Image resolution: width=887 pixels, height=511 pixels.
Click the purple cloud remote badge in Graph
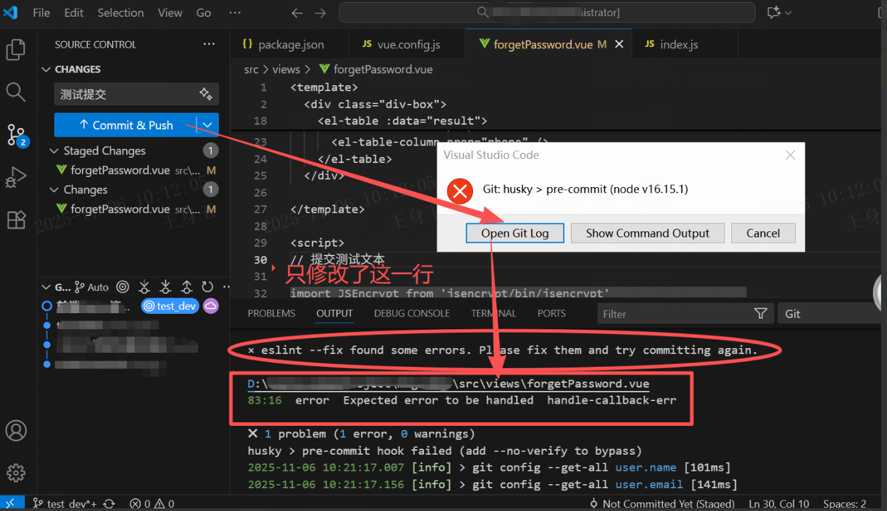211,306
